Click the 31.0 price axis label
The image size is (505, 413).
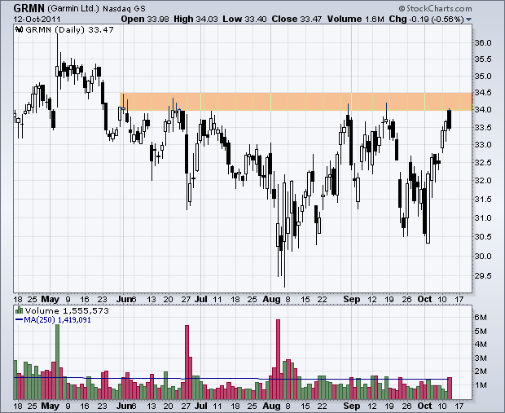pos(483,218)
